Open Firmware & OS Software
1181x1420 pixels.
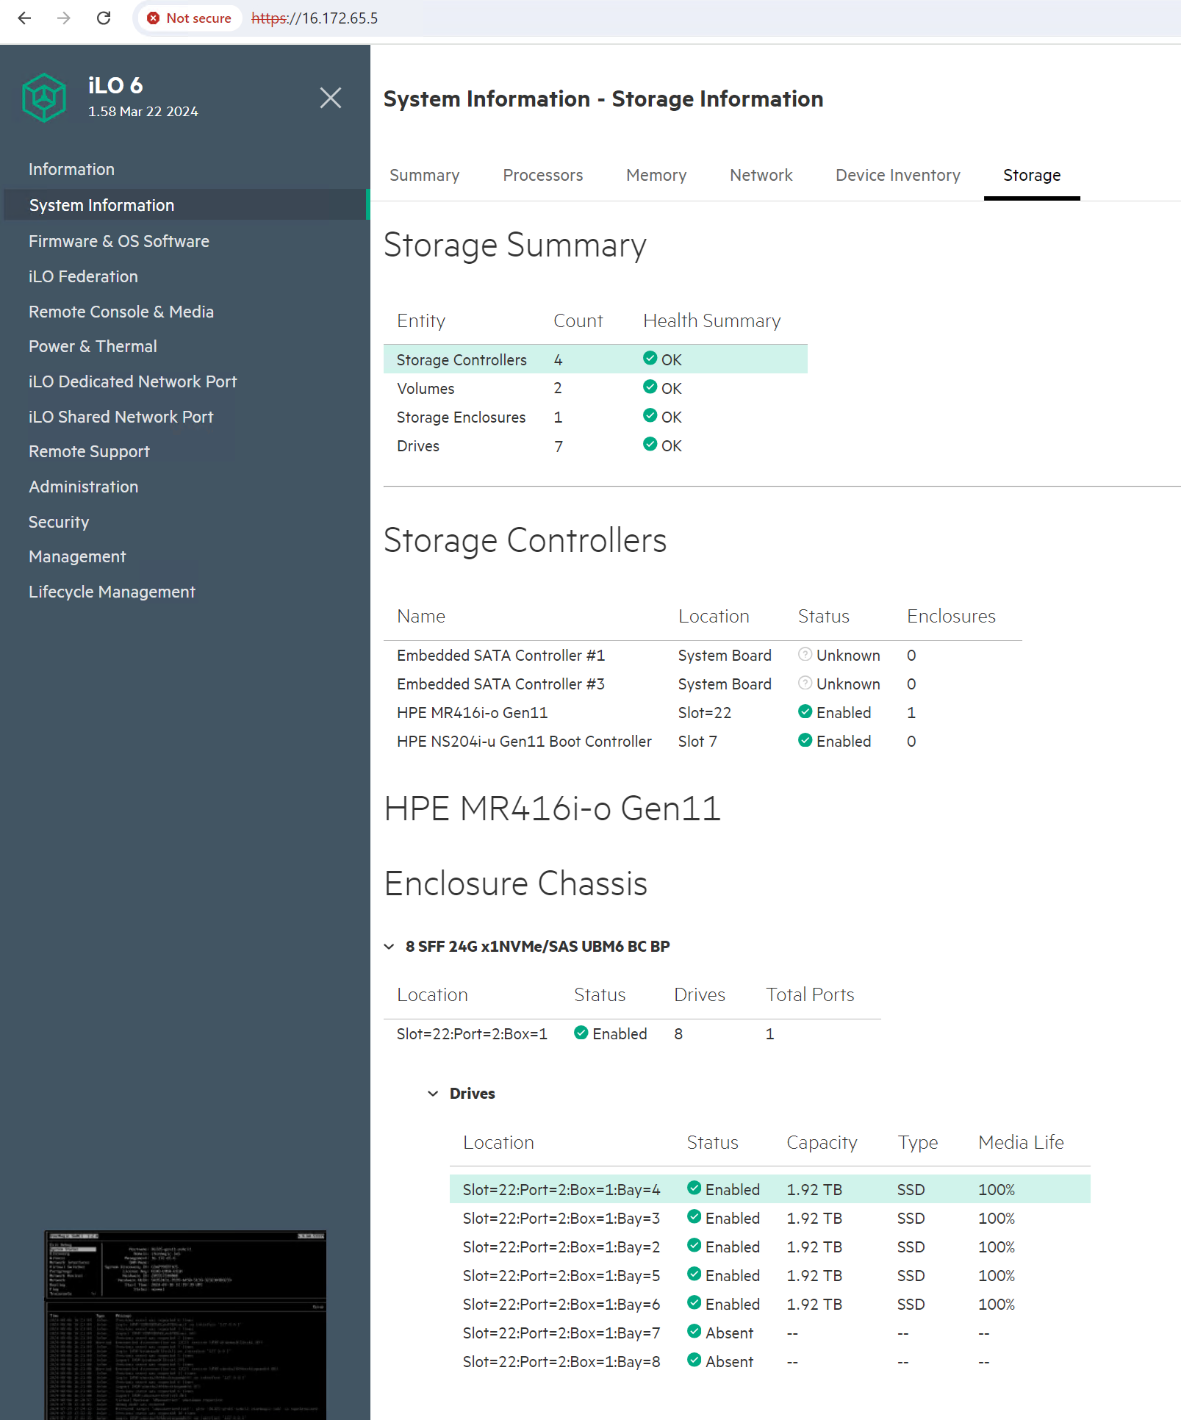(x=119, y=241)
